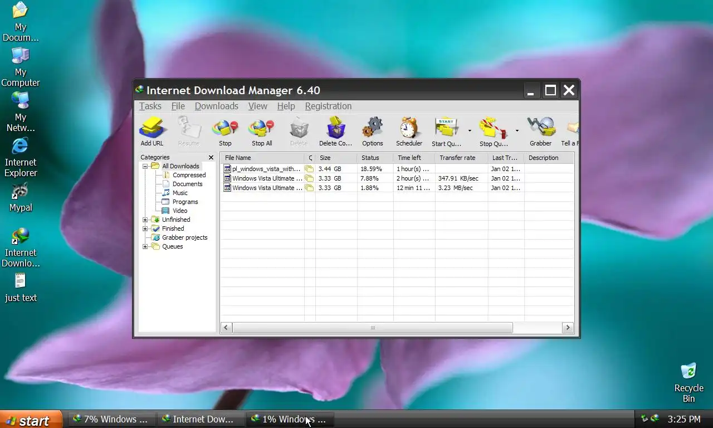Click the Tell a Friend toolbar icon
Viewport: 713px width, 428px height.
[x=569, y=132]
